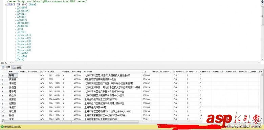Click the Name column header
The image size is (264, 130).
click(11, 72)
